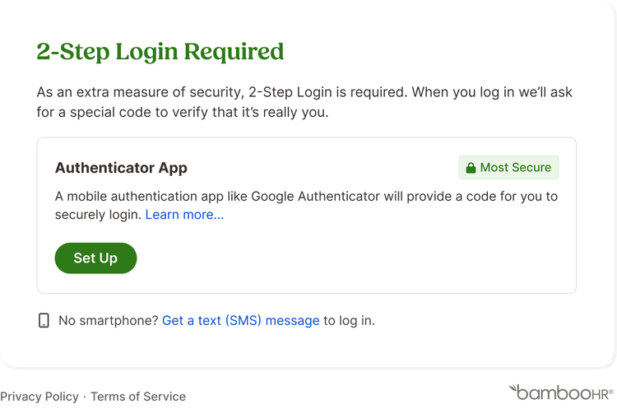Click the BambooHR logo wordmark

pos(561,392)
